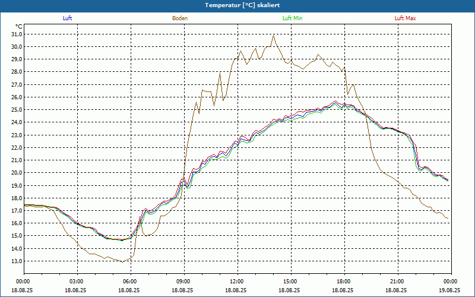Select the red 'Luft Max' legend label
The width and height of the screenshot is (475, 297).
405,18
